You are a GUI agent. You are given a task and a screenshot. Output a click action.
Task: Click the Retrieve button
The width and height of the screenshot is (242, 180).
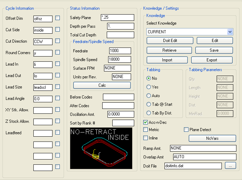[x=169, y=50]
